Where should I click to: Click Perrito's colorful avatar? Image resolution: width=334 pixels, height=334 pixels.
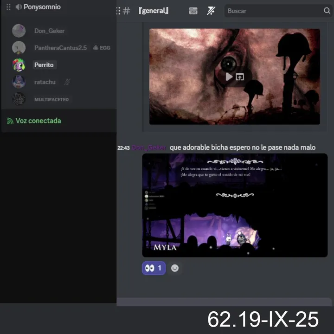[x=19, y=65]
